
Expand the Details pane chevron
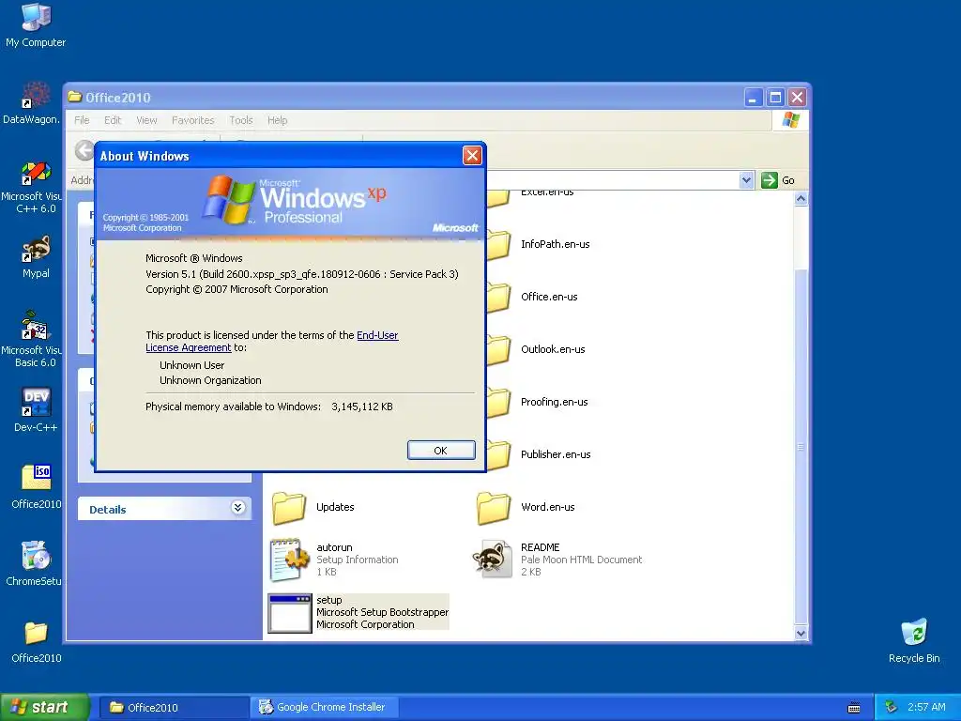coord(237,508)
